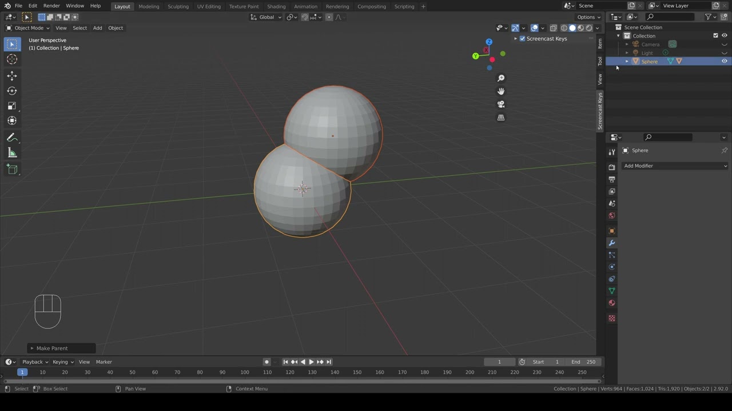The image size is (732, 411).
Task: Switch to the UV Editing workspace tab
Action: point(209,6)
